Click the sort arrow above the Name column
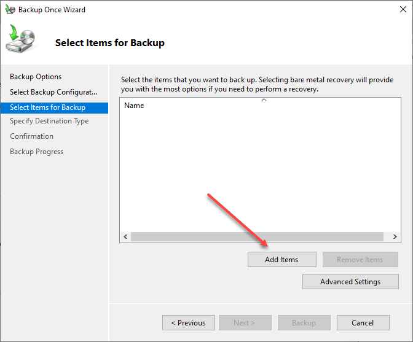 coord(264,99)
